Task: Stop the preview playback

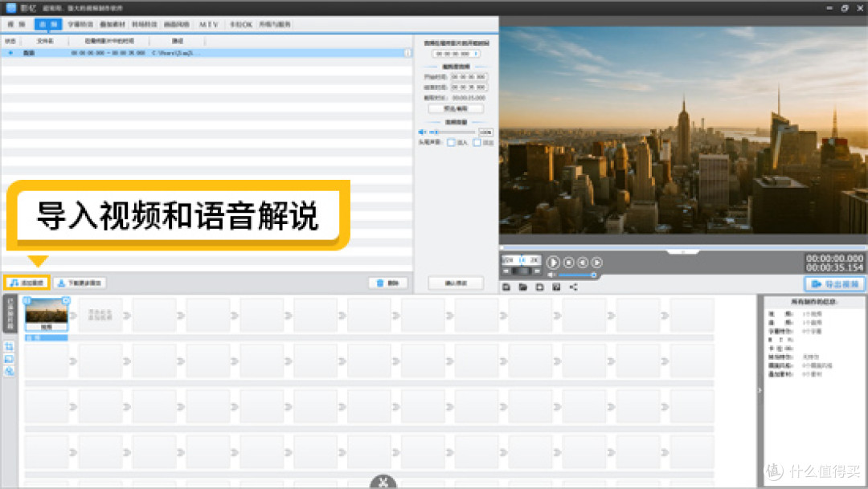Action: click(568, 263)
